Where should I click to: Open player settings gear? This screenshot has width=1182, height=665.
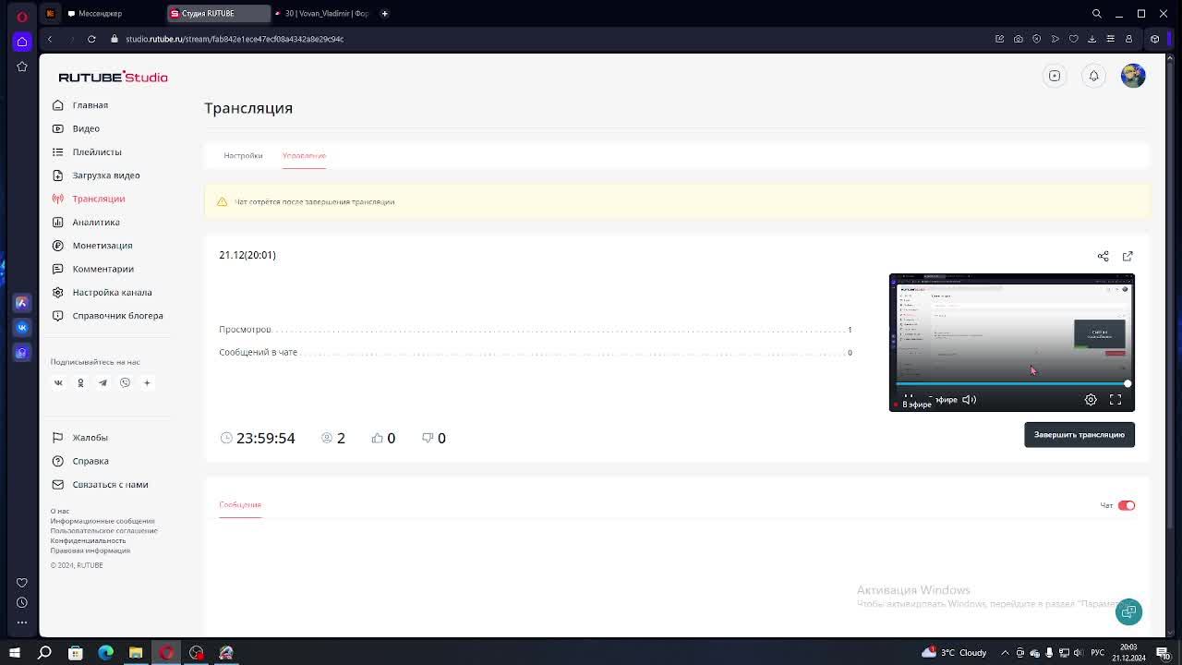tap(1091, 400)
